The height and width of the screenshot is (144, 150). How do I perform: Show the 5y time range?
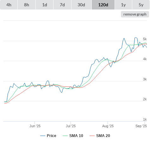[x=141, y=5]
